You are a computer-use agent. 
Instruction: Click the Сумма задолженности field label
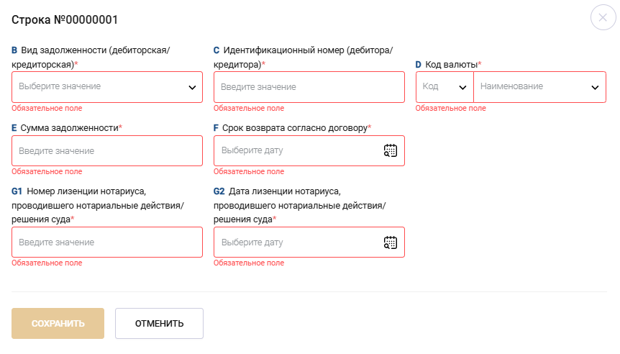tap(70, 127)
